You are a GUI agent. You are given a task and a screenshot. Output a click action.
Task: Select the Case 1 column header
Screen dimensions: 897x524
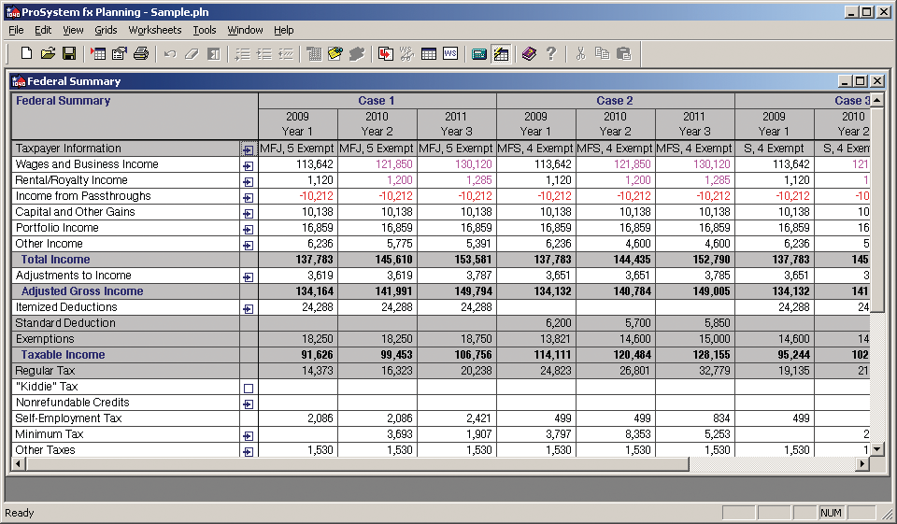(x=377, y=101)
